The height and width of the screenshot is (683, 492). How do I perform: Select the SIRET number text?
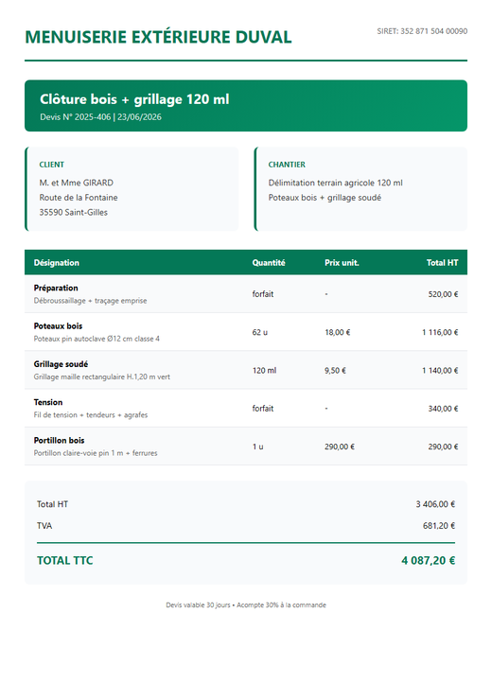point(422,31)
